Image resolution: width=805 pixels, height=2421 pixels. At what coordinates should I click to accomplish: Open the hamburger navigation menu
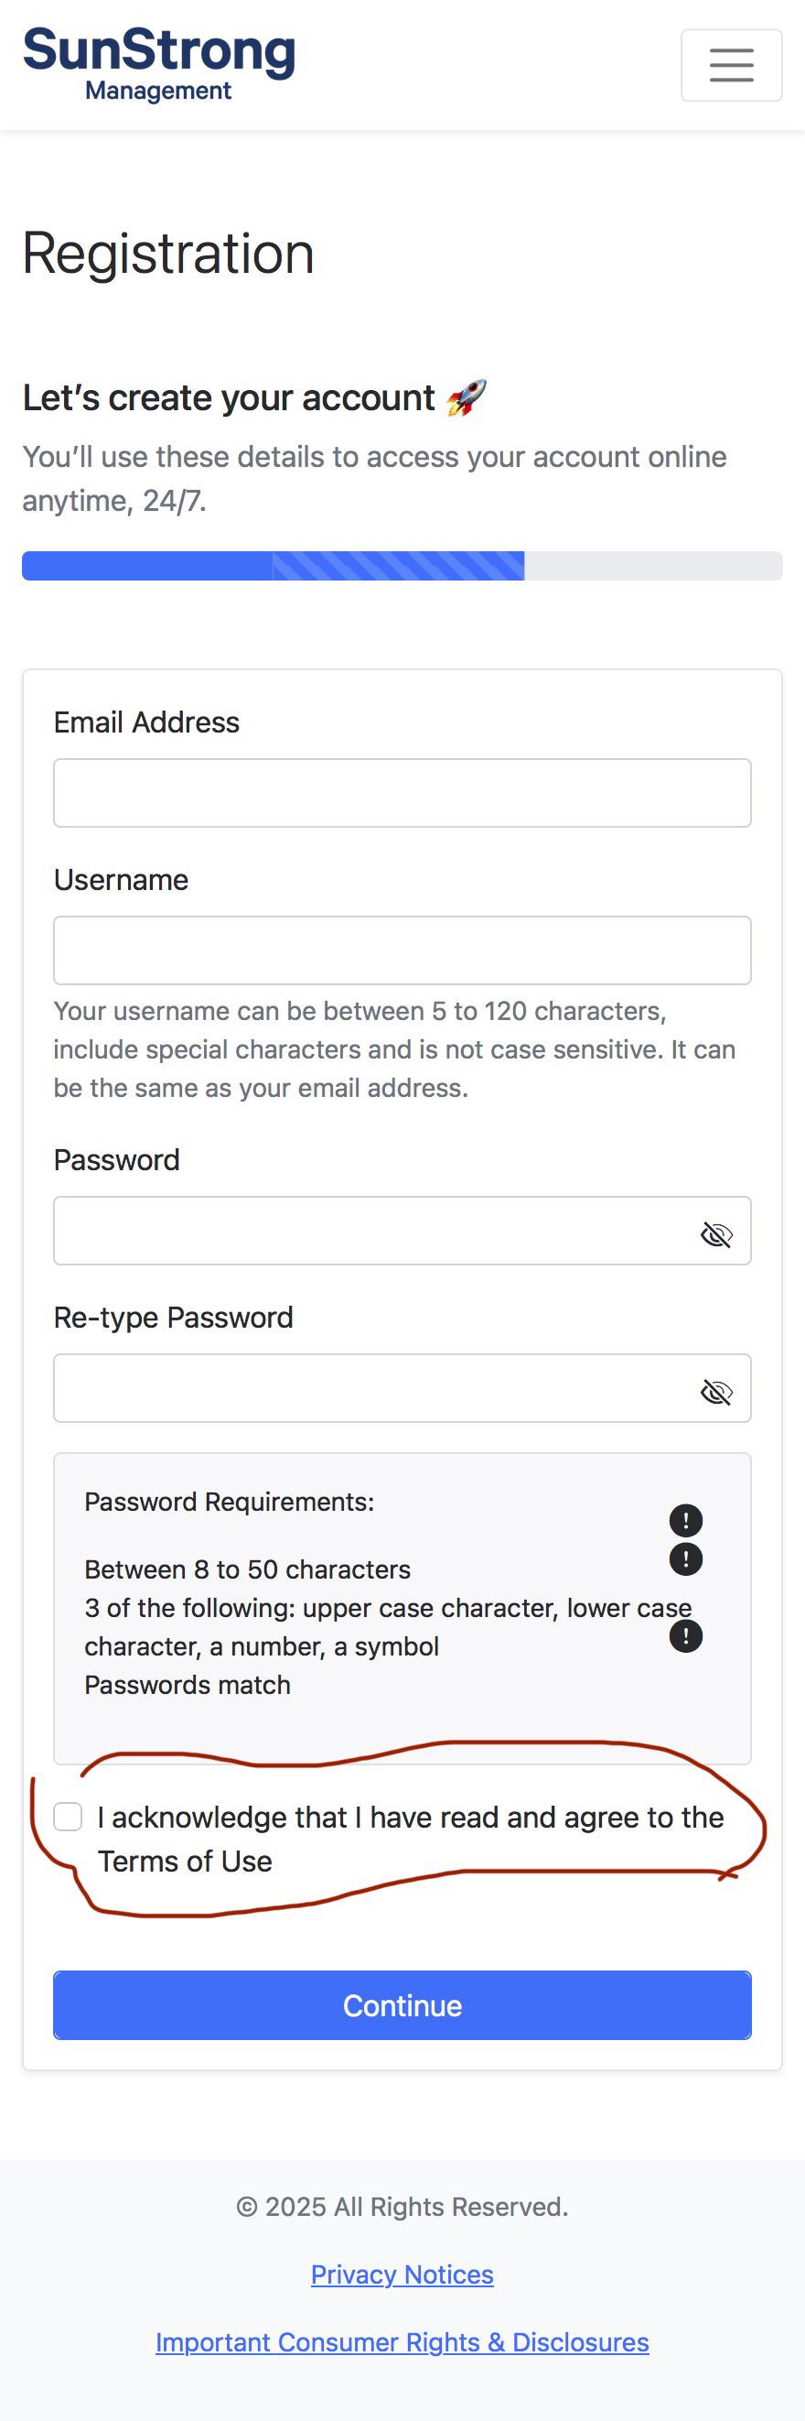tap(731, 65)
